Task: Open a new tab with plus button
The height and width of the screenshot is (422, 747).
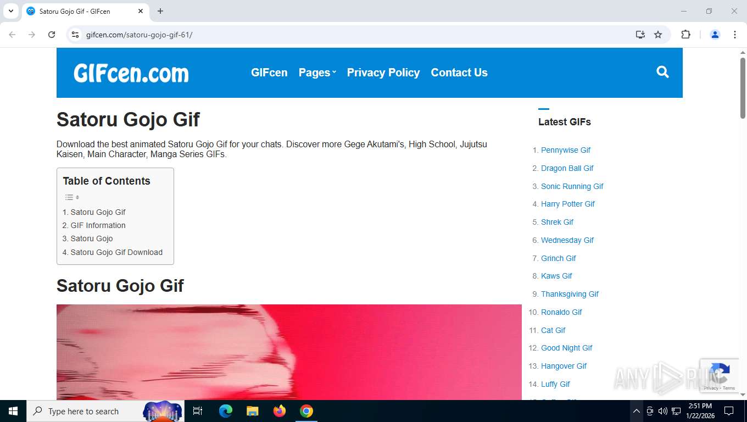Action: pos(160,11)
